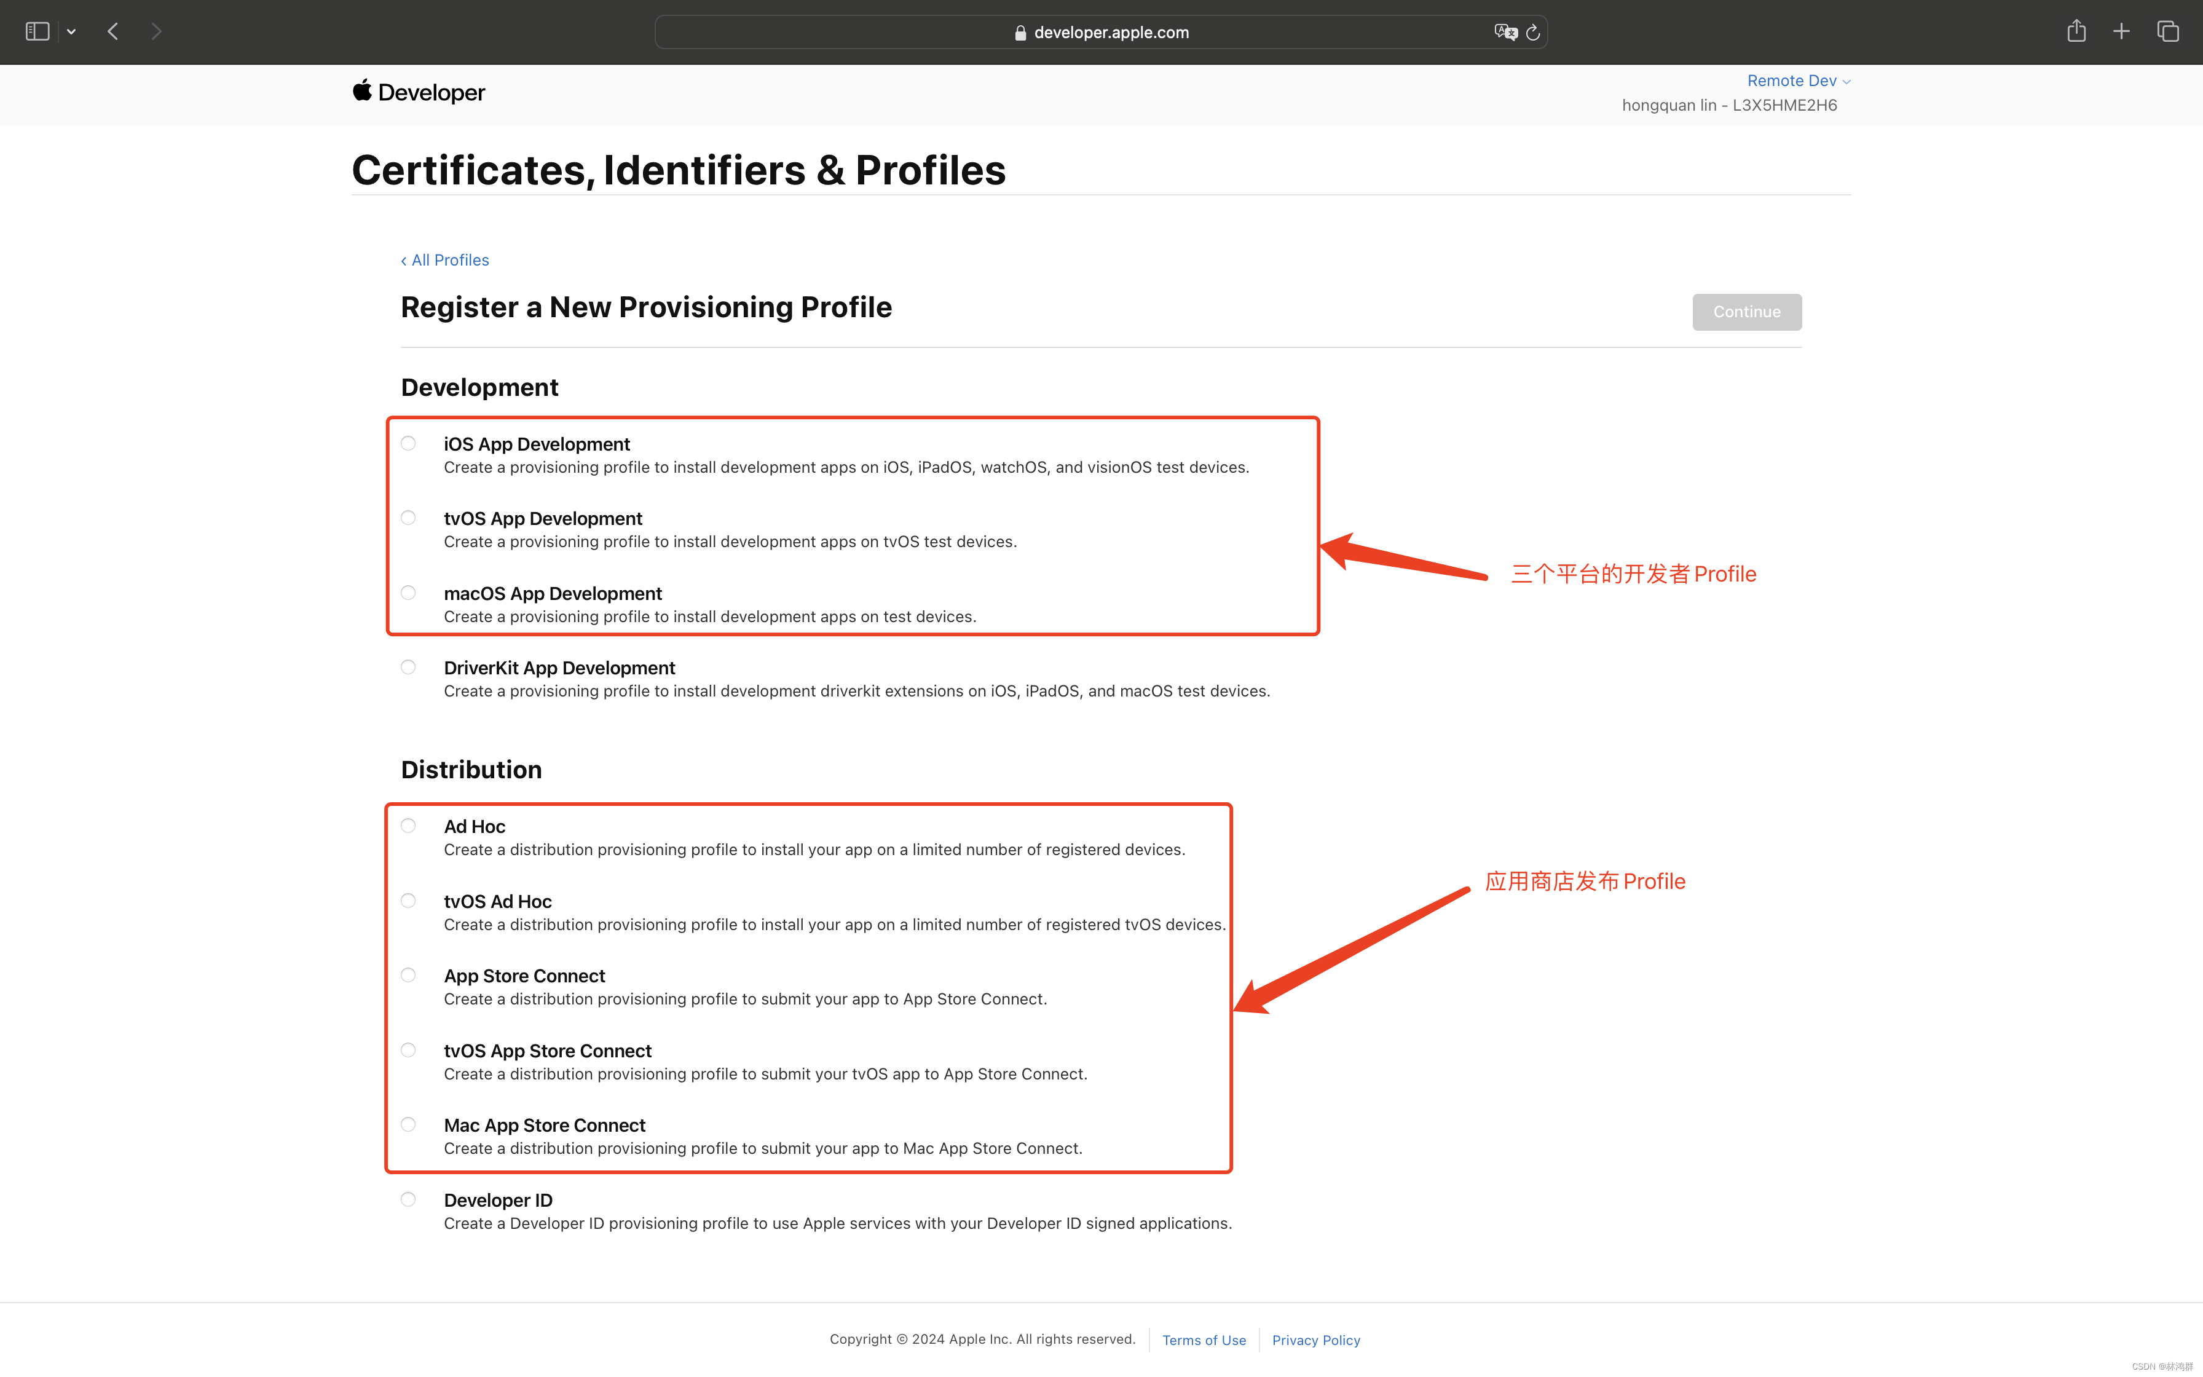The width and height of the screenshot is (2203, 1377).
Task: Go back using the back arrow
Action: 113,32
